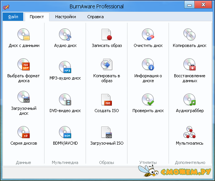Click the Мультимедиа category label
This screenshot has width=215, height=181.
(x=65, y=162)
